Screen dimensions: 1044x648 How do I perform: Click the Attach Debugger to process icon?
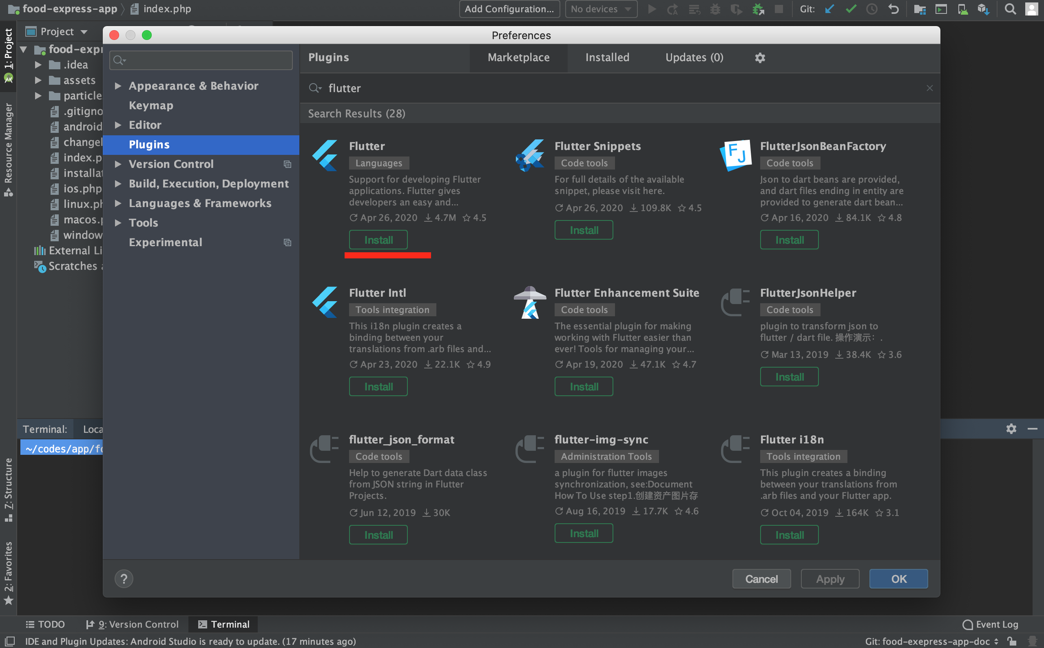pos(758,9)
